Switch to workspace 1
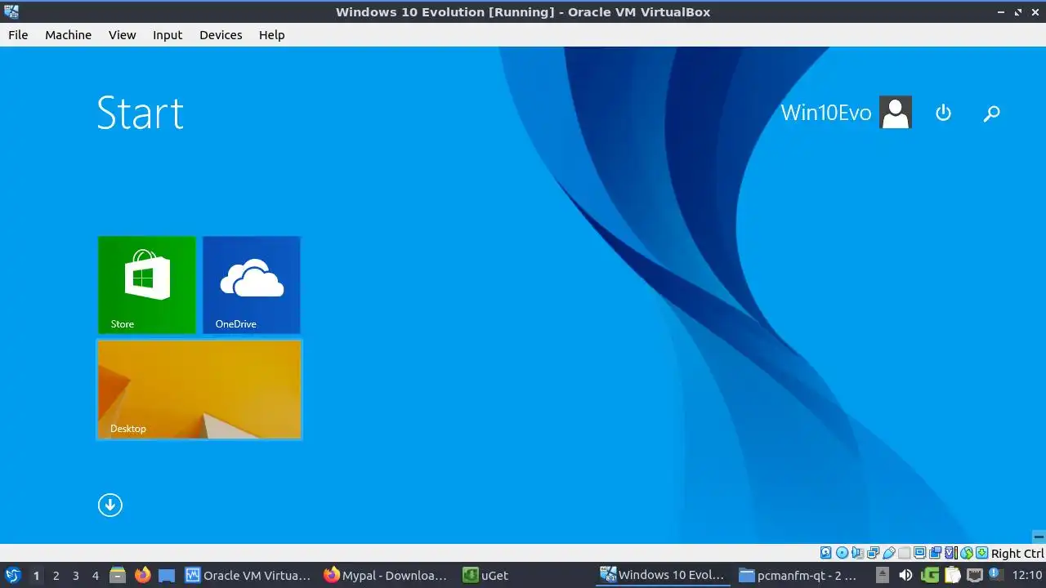The height and width of the screenshot is (588, 1046). [36, 576]
